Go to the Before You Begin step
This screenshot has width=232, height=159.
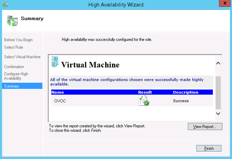[18, 40]
